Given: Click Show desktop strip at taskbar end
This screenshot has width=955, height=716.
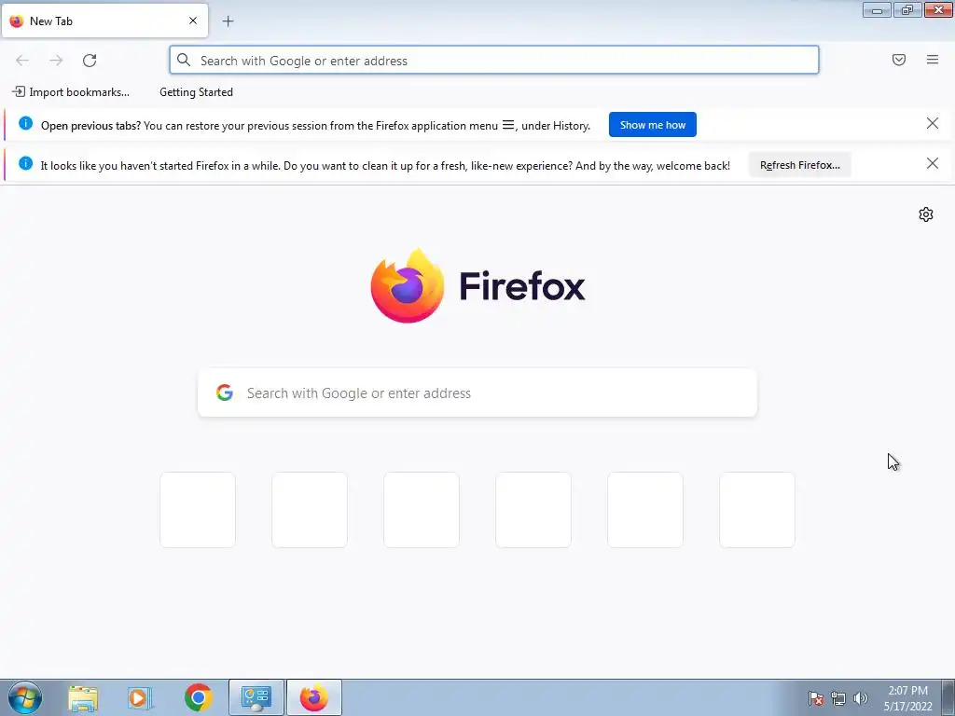Looking at the screenshot, I should pos(948,697).
